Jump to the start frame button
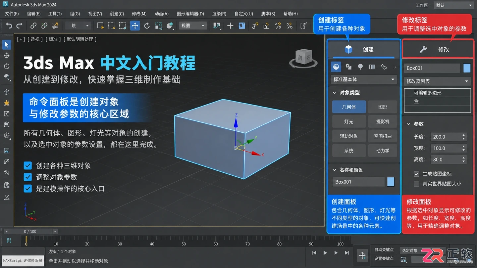 pyautogui.click(x=314, y=253)
